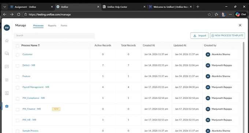Image resolution: width=249 pixels, height=133 pixels.
Task: Sort by Created by column
Action: click(x=210, y=45)
